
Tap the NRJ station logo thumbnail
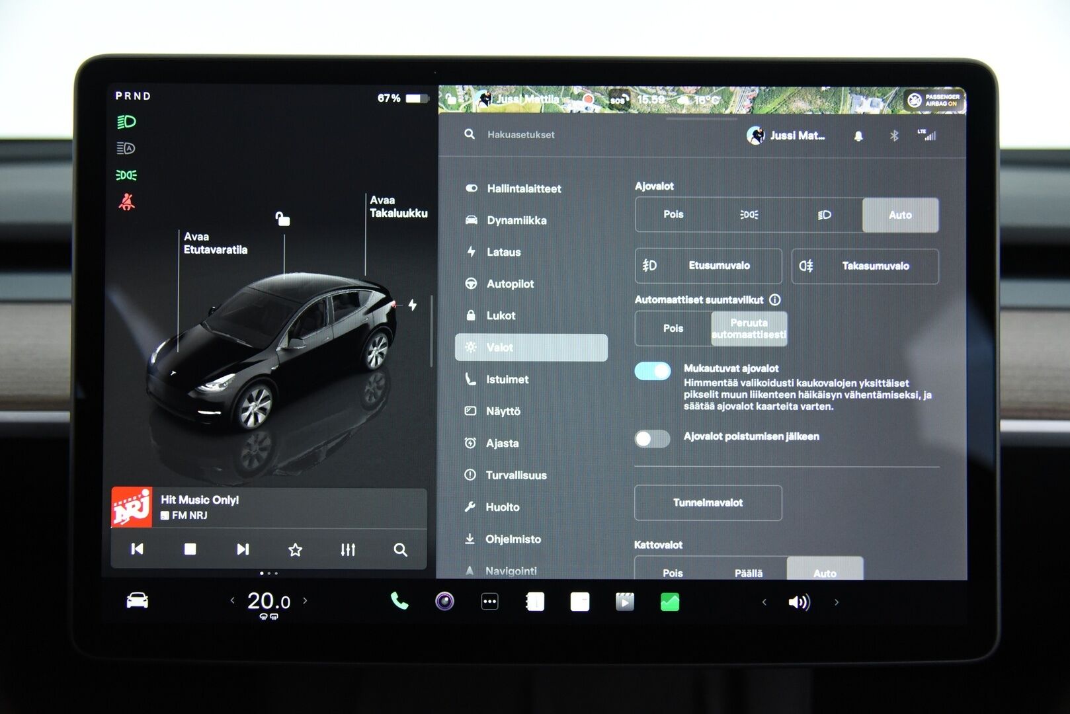132,507
